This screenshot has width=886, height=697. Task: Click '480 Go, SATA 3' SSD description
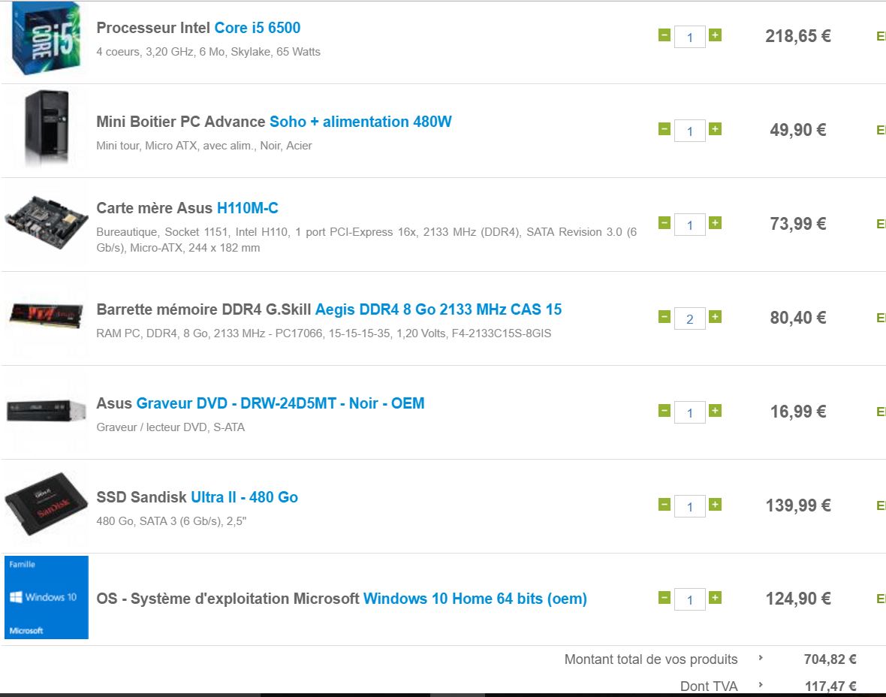[x=171, y=520]
